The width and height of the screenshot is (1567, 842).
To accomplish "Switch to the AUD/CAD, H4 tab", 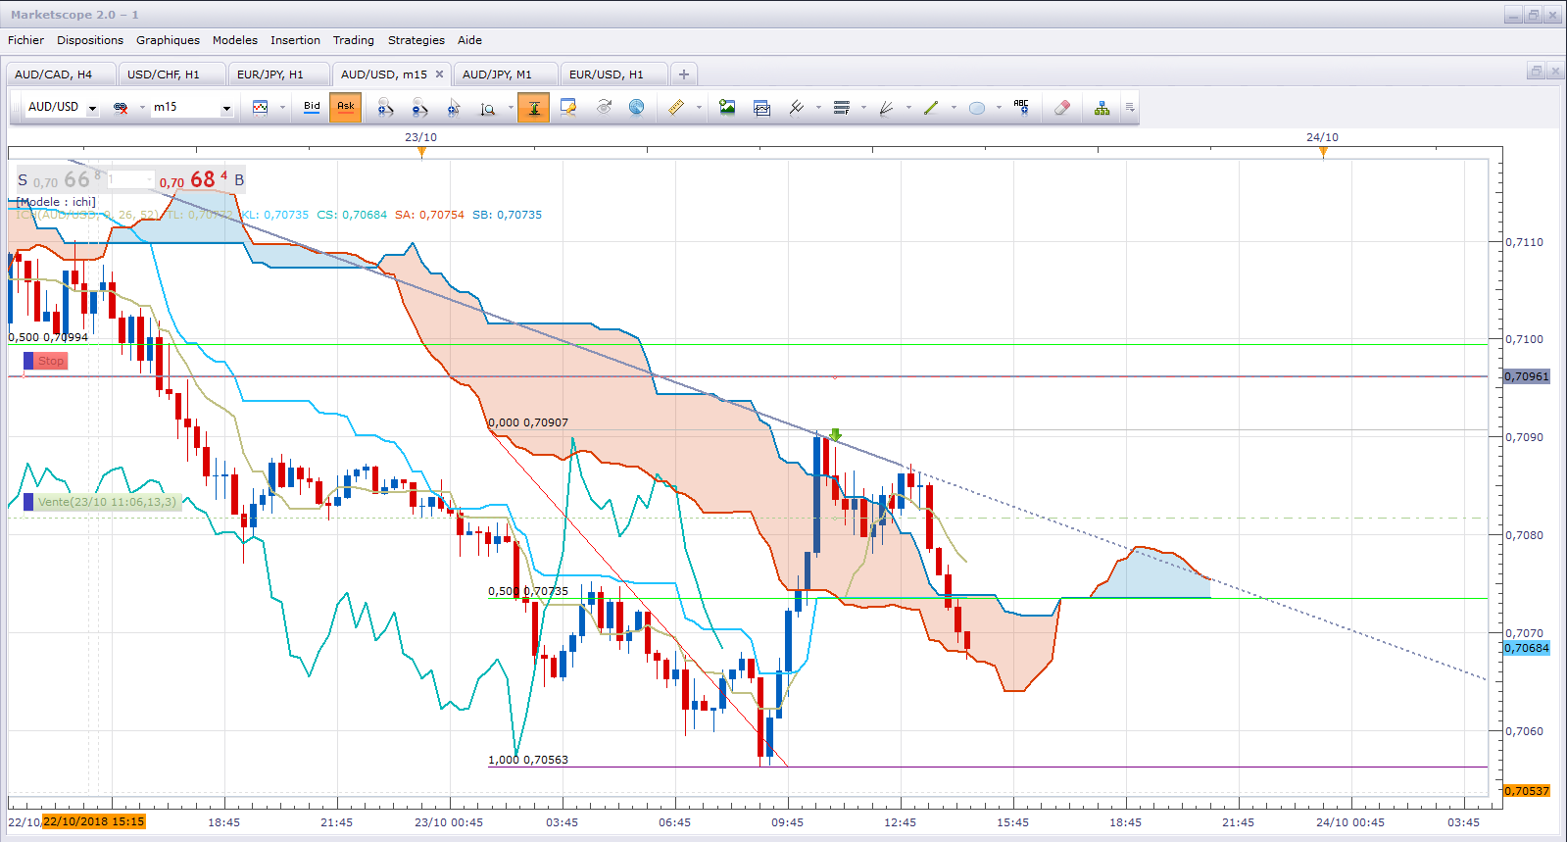I will (60, 74).
